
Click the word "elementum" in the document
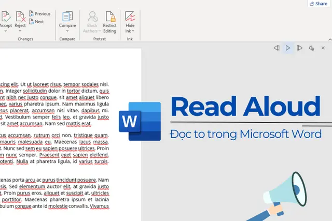tap(32, 186)
